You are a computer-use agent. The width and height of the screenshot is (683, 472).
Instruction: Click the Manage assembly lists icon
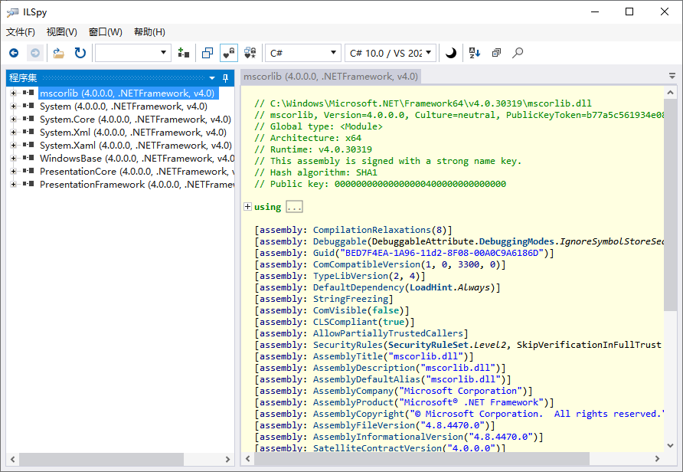coord(183,53)
